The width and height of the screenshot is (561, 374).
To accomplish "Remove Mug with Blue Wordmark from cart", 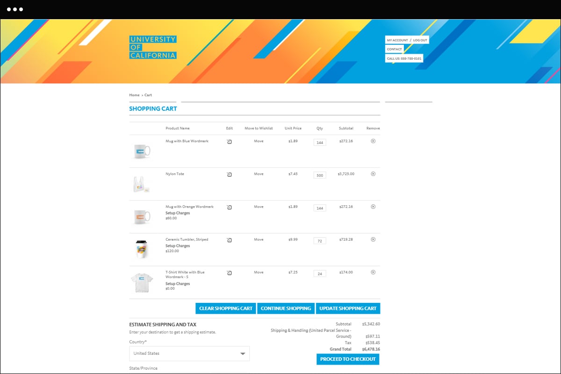I will point(373,141).
